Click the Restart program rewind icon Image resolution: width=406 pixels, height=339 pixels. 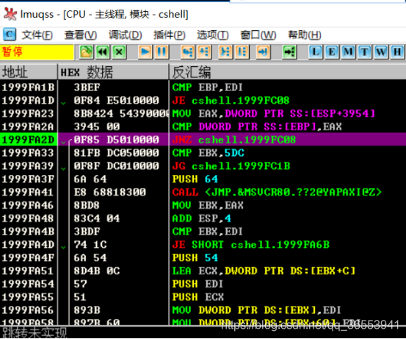[103, 52]
